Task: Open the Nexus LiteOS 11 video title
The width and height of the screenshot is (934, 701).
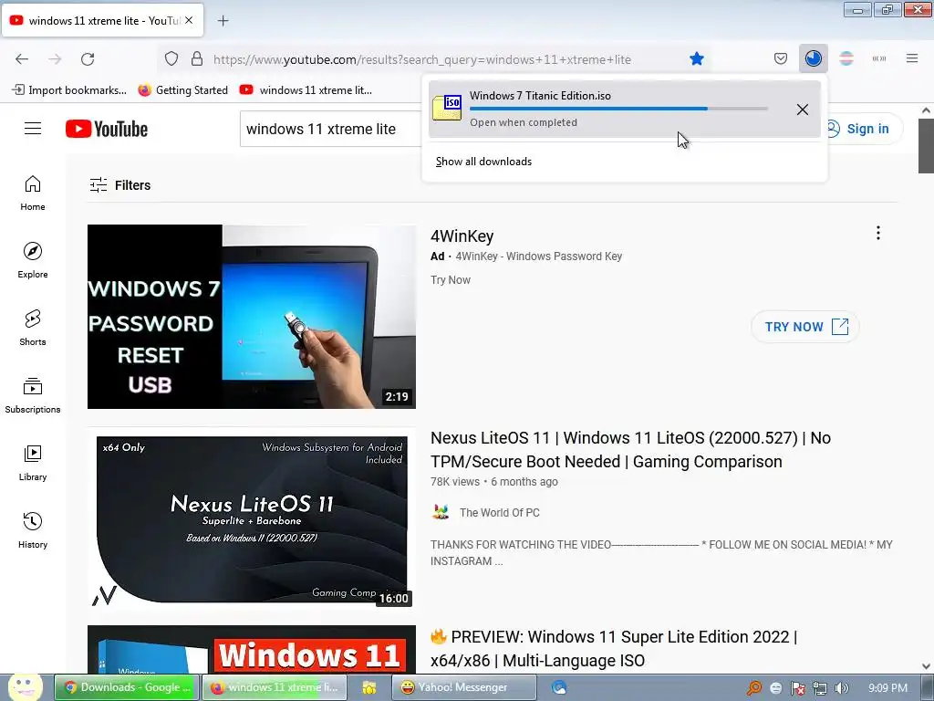Action: coord(631,449)
